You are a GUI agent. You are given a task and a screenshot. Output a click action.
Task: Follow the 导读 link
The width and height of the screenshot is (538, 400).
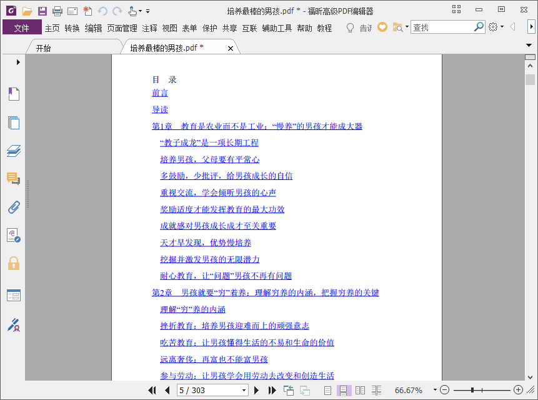click(160, 109)
